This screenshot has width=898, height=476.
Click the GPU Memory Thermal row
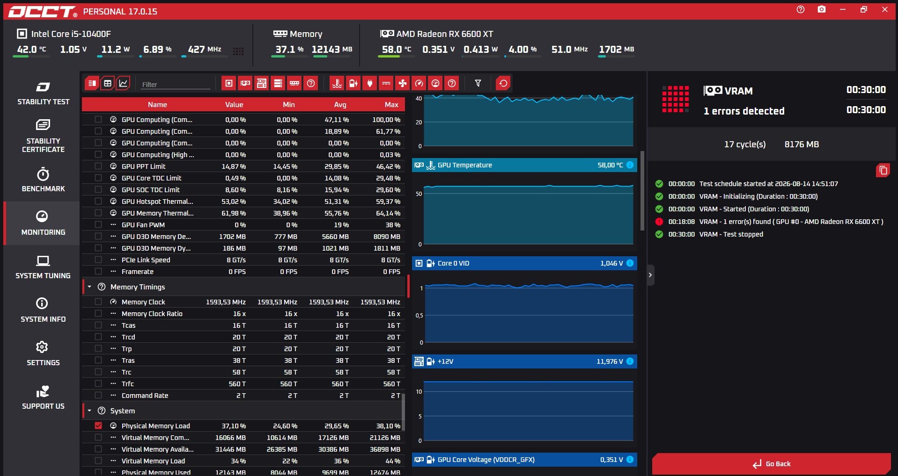[x=243, y=213]
